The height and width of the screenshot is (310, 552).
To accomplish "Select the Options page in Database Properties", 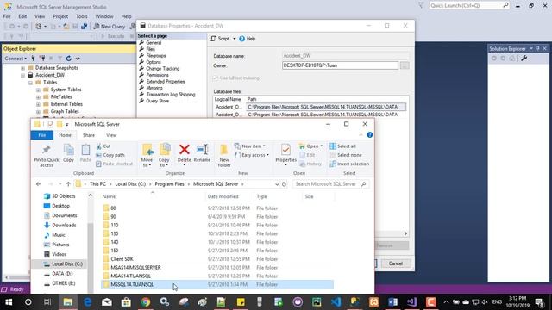I will 154,62.
